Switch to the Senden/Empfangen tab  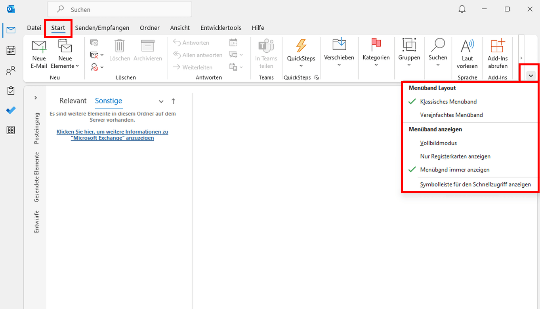tap(102, 28)
